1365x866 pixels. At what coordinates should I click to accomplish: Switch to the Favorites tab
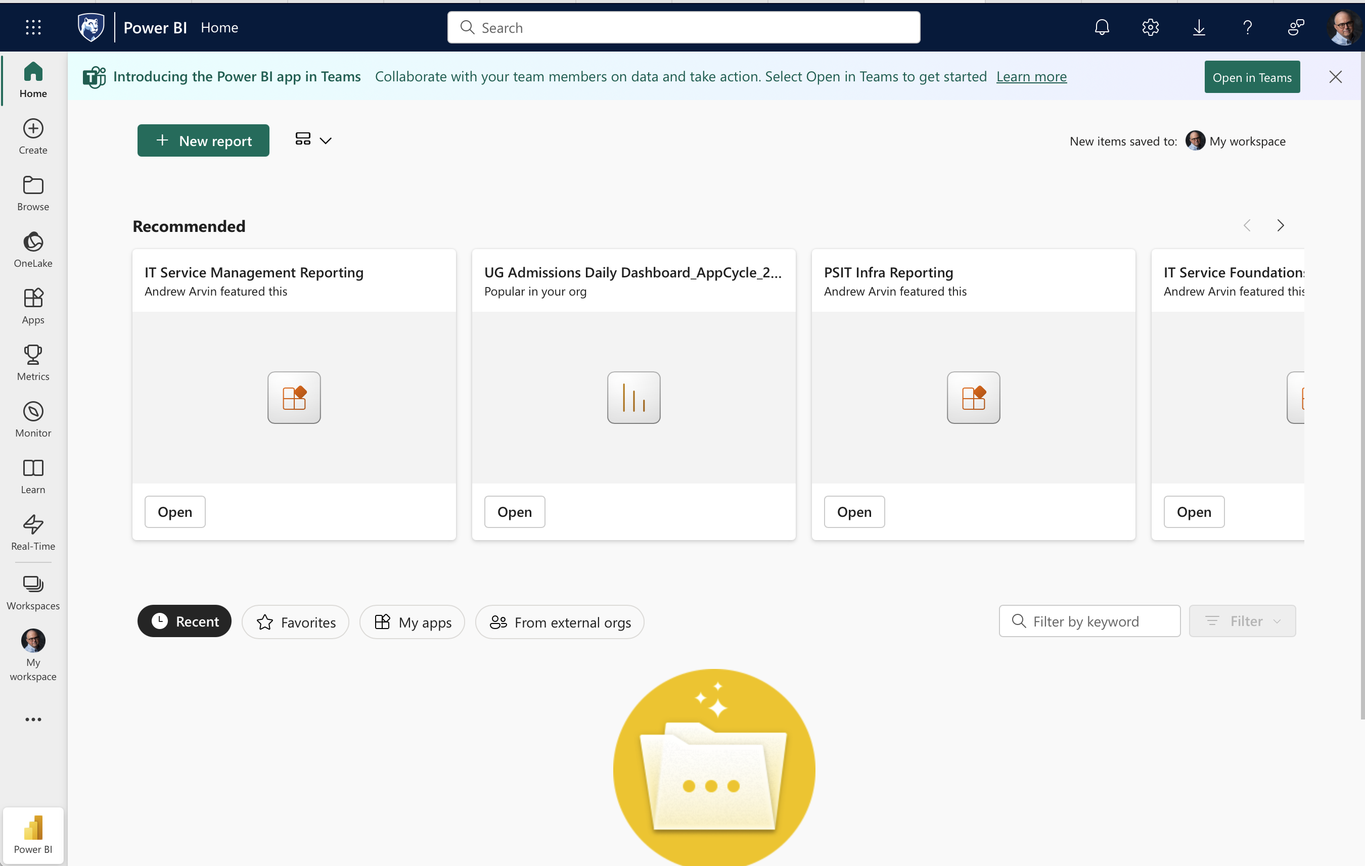295,622
